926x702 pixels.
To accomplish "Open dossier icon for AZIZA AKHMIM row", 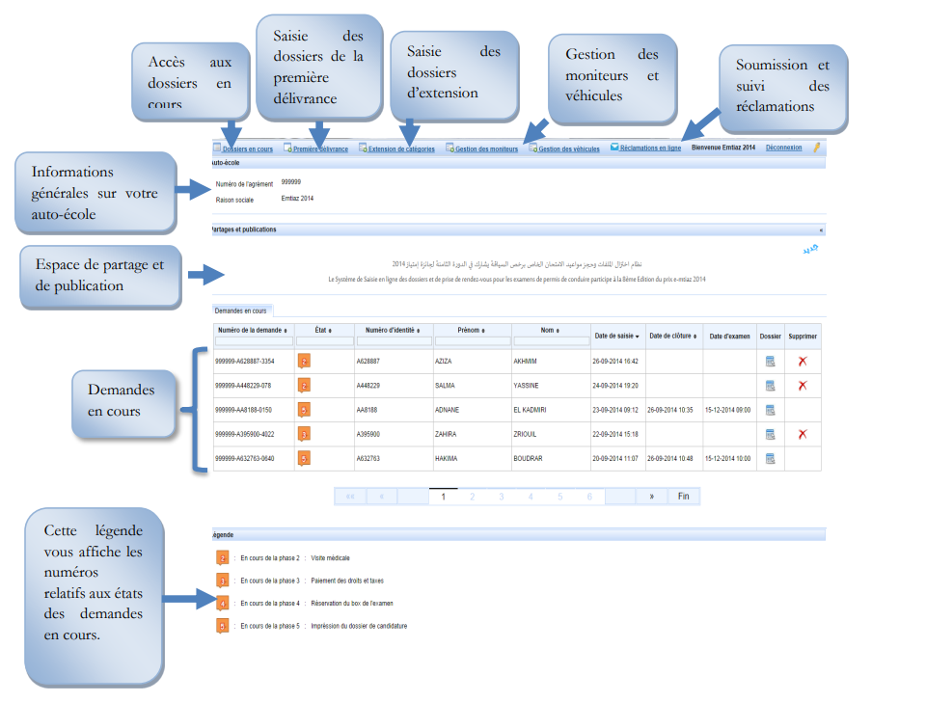I will (x=770, y=362).
